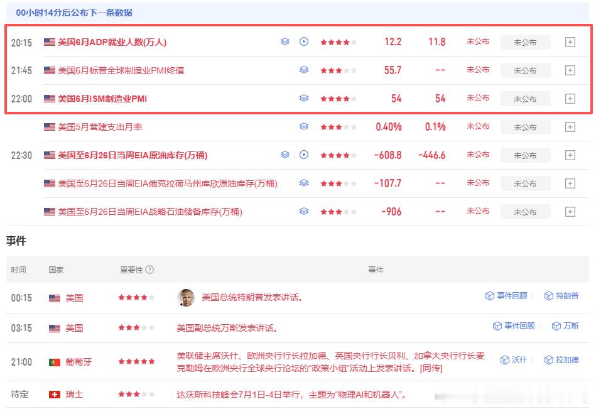Click 时间 column header in 事件 table
The height and width of the screenshot is (409, 596).
tap(18, 270)
